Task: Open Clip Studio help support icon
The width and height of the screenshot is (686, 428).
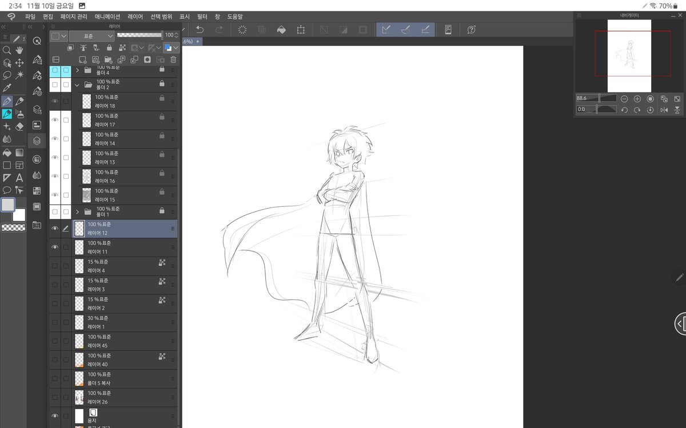Action: coord(472,29)
